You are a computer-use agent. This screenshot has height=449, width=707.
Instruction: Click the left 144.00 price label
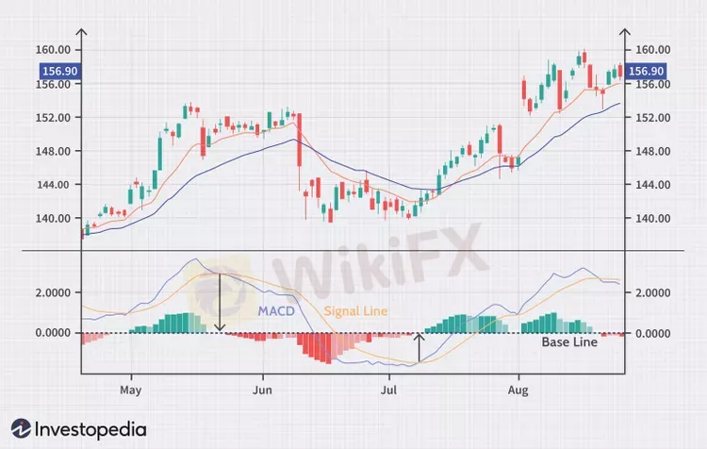pyautogui.click(x=53, y=185)
